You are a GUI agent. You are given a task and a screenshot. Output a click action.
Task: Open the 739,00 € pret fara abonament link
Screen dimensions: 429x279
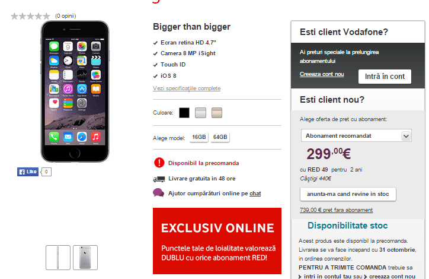pos(336,210)
